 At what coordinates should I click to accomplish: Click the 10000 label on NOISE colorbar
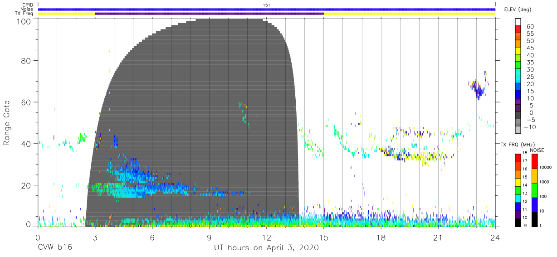pos(545,167)
